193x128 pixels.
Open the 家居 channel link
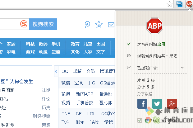tap(11, 44)
